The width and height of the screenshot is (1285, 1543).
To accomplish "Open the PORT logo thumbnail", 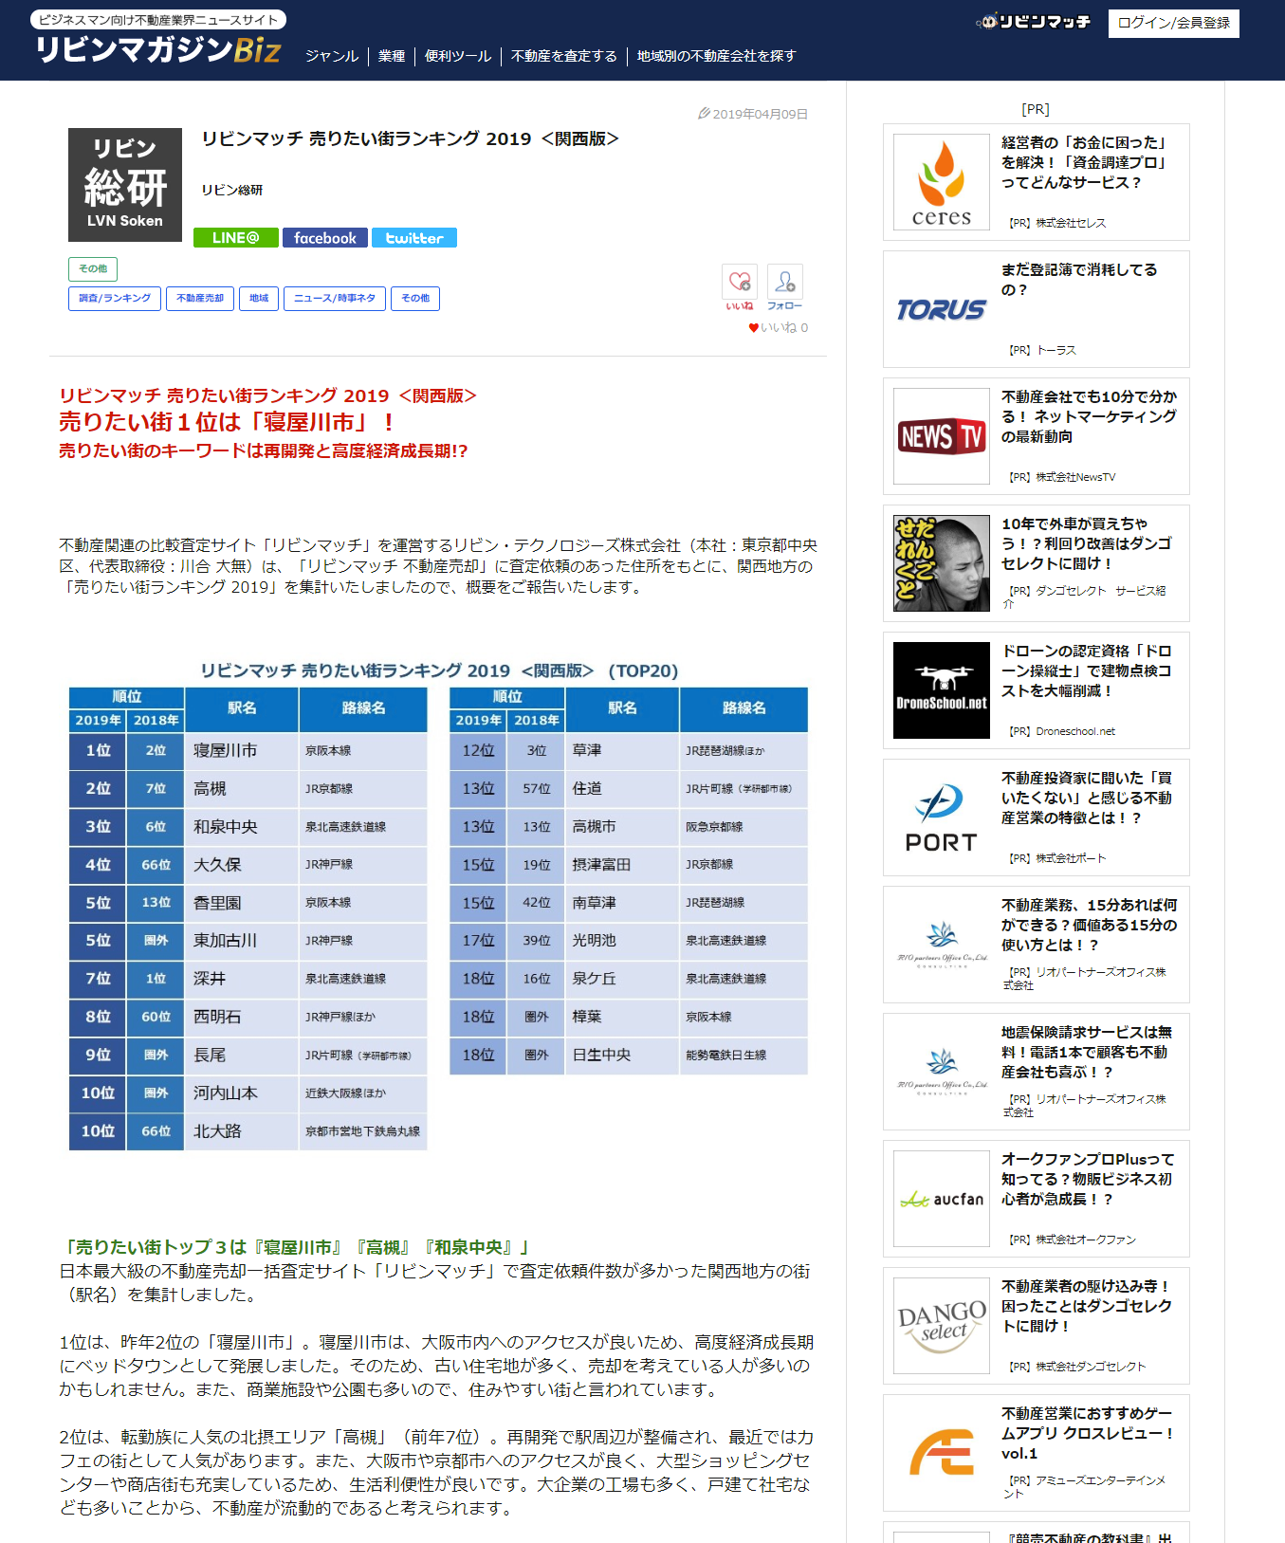I will pyautogui.click(x=942, y=817).
